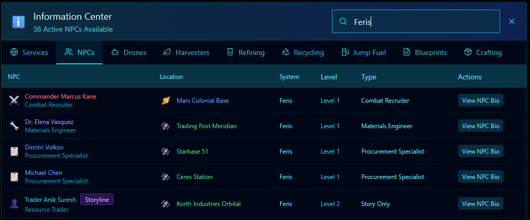Open the Trading Post Meridian location link

(x=206, y=126)
